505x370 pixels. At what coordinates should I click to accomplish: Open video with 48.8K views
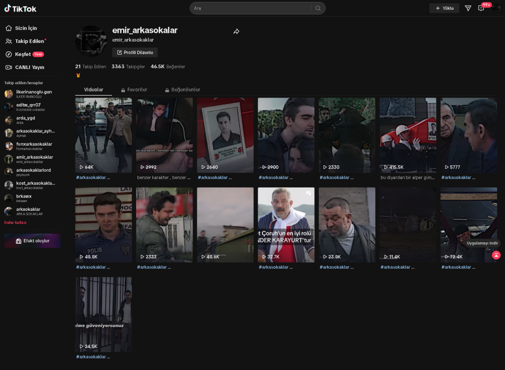pyautogui.click(x=103, y=225)
